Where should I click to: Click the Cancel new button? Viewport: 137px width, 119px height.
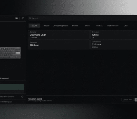(128, 100)
